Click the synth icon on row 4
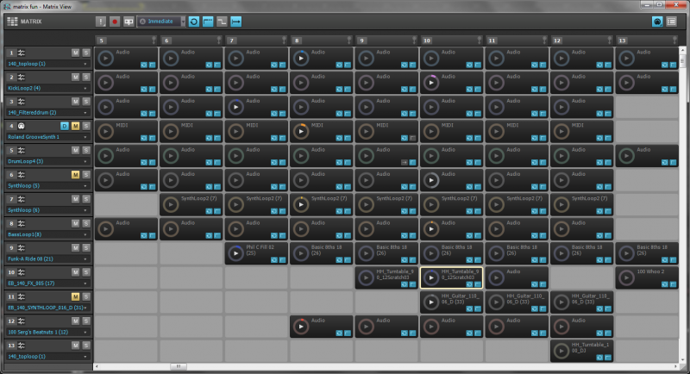Screen dimensions: 690x374 (x=21, y=126)
